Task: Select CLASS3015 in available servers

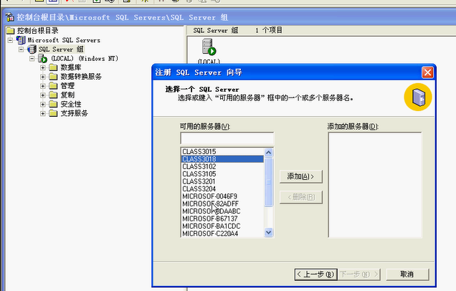Action: tap(222, 151)
